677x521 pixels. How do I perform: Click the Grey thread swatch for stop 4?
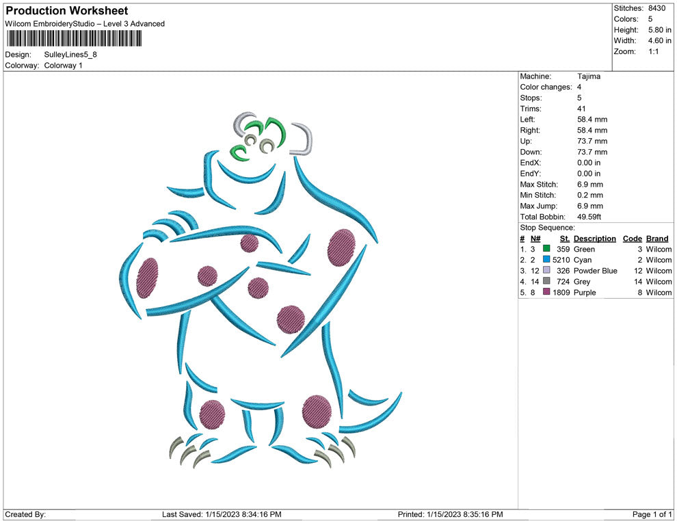546,282
